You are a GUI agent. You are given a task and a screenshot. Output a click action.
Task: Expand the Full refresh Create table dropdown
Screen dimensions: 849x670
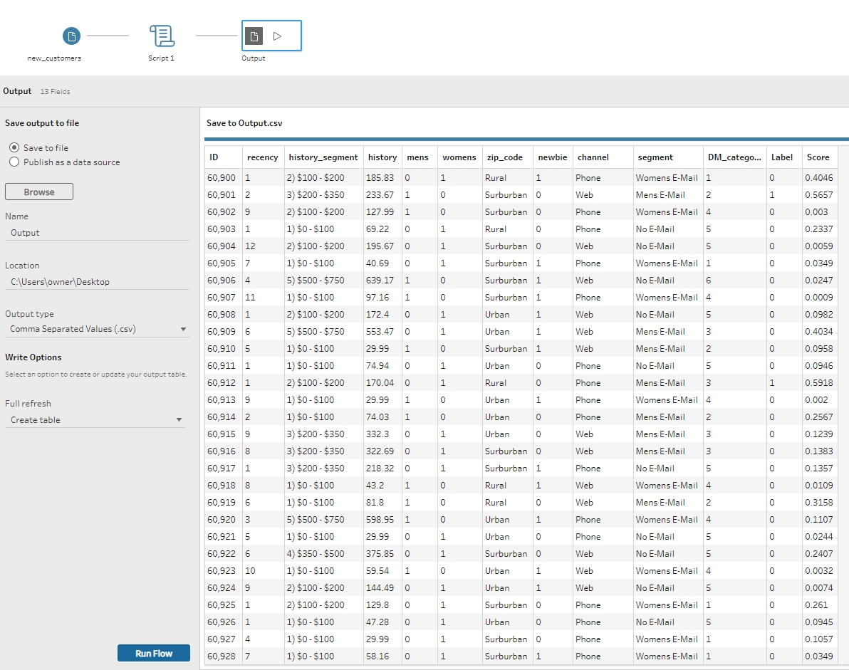95,420
